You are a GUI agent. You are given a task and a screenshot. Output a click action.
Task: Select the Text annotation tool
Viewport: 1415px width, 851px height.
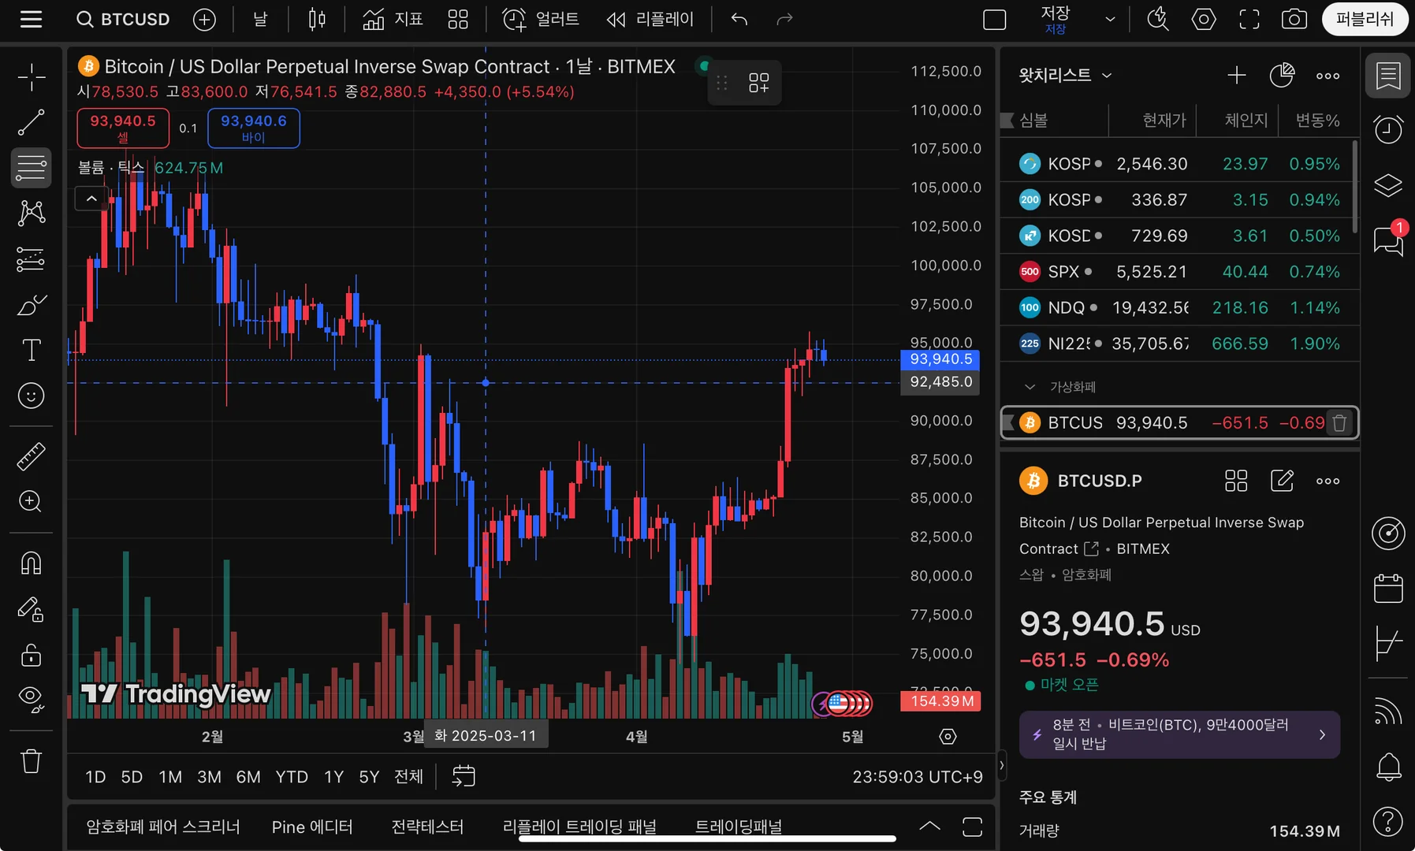click(32, 350)
